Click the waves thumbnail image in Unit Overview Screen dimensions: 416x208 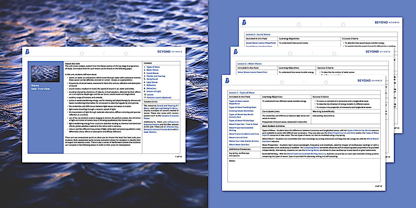pos(45,74)
